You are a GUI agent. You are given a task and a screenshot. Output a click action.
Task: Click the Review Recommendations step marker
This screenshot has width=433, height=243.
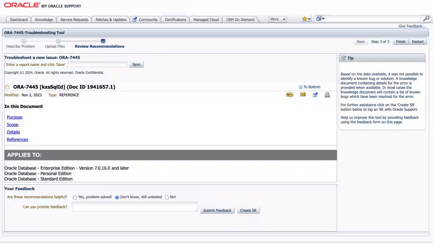[103, 41]
